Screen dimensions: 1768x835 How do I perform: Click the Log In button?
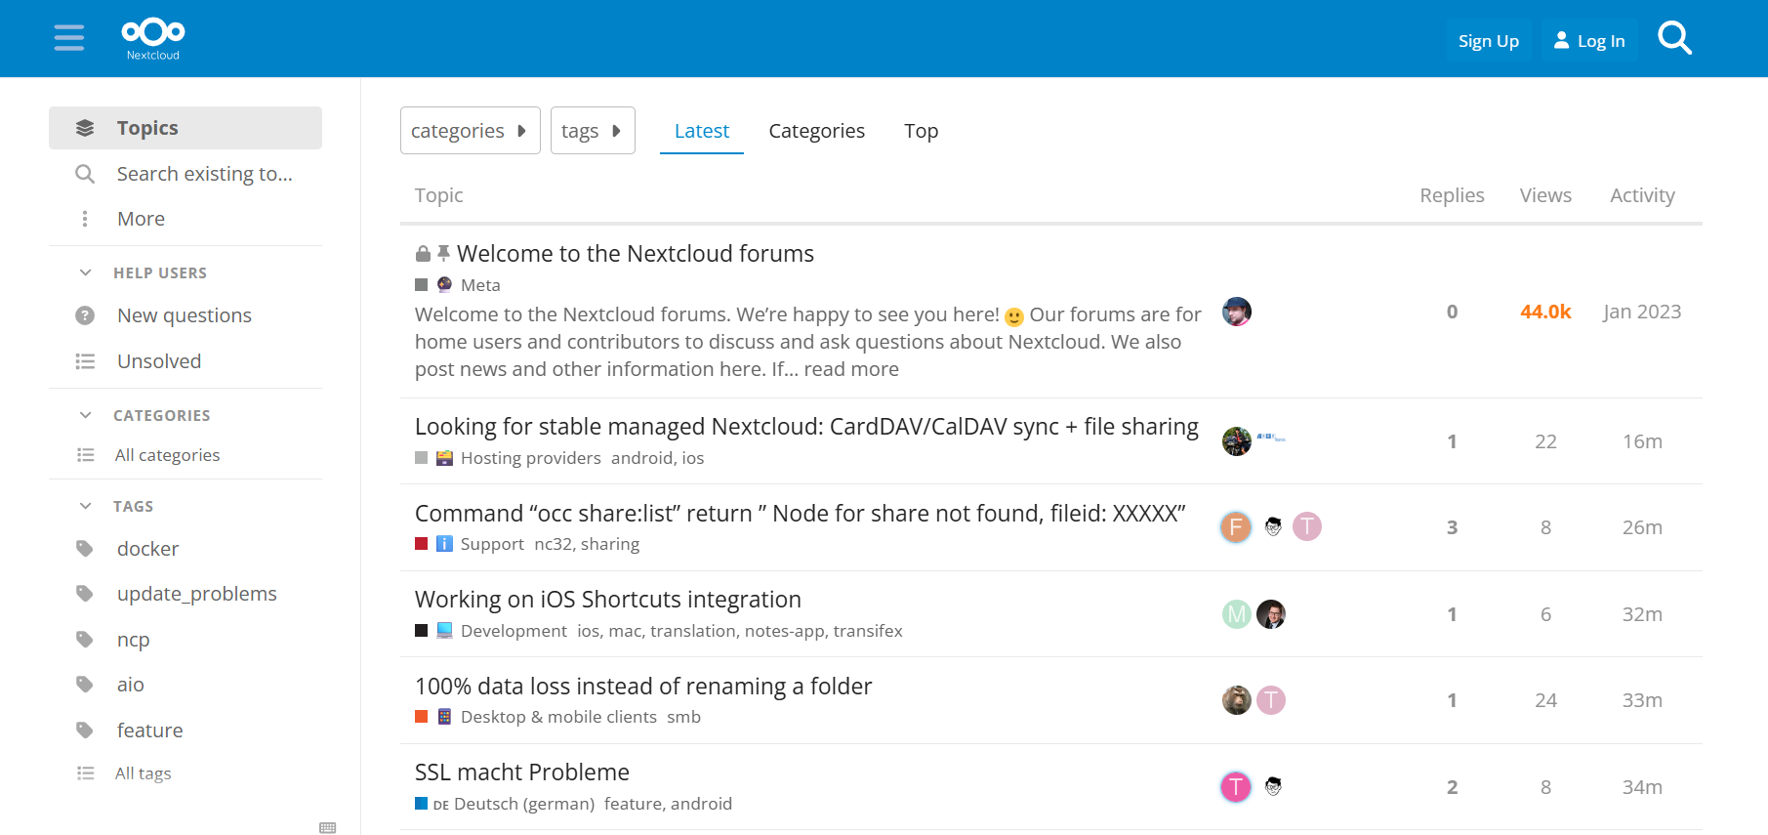coord(1589,41)
